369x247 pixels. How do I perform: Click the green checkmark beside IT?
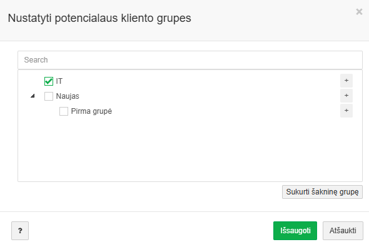click(x=49, y=81)
